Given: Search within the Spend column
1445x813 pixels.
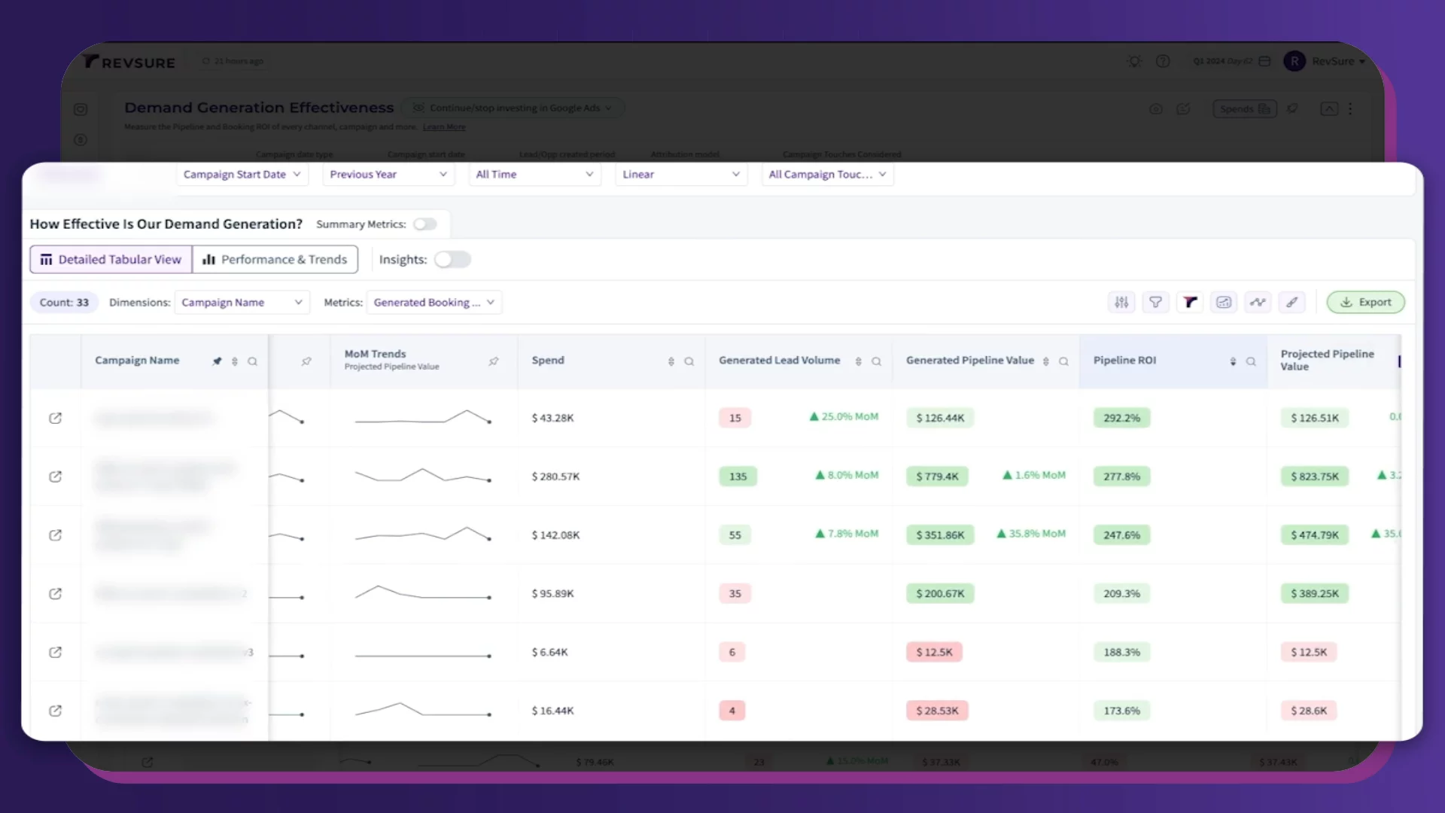Looking at the screenshot, I should 689,361.
